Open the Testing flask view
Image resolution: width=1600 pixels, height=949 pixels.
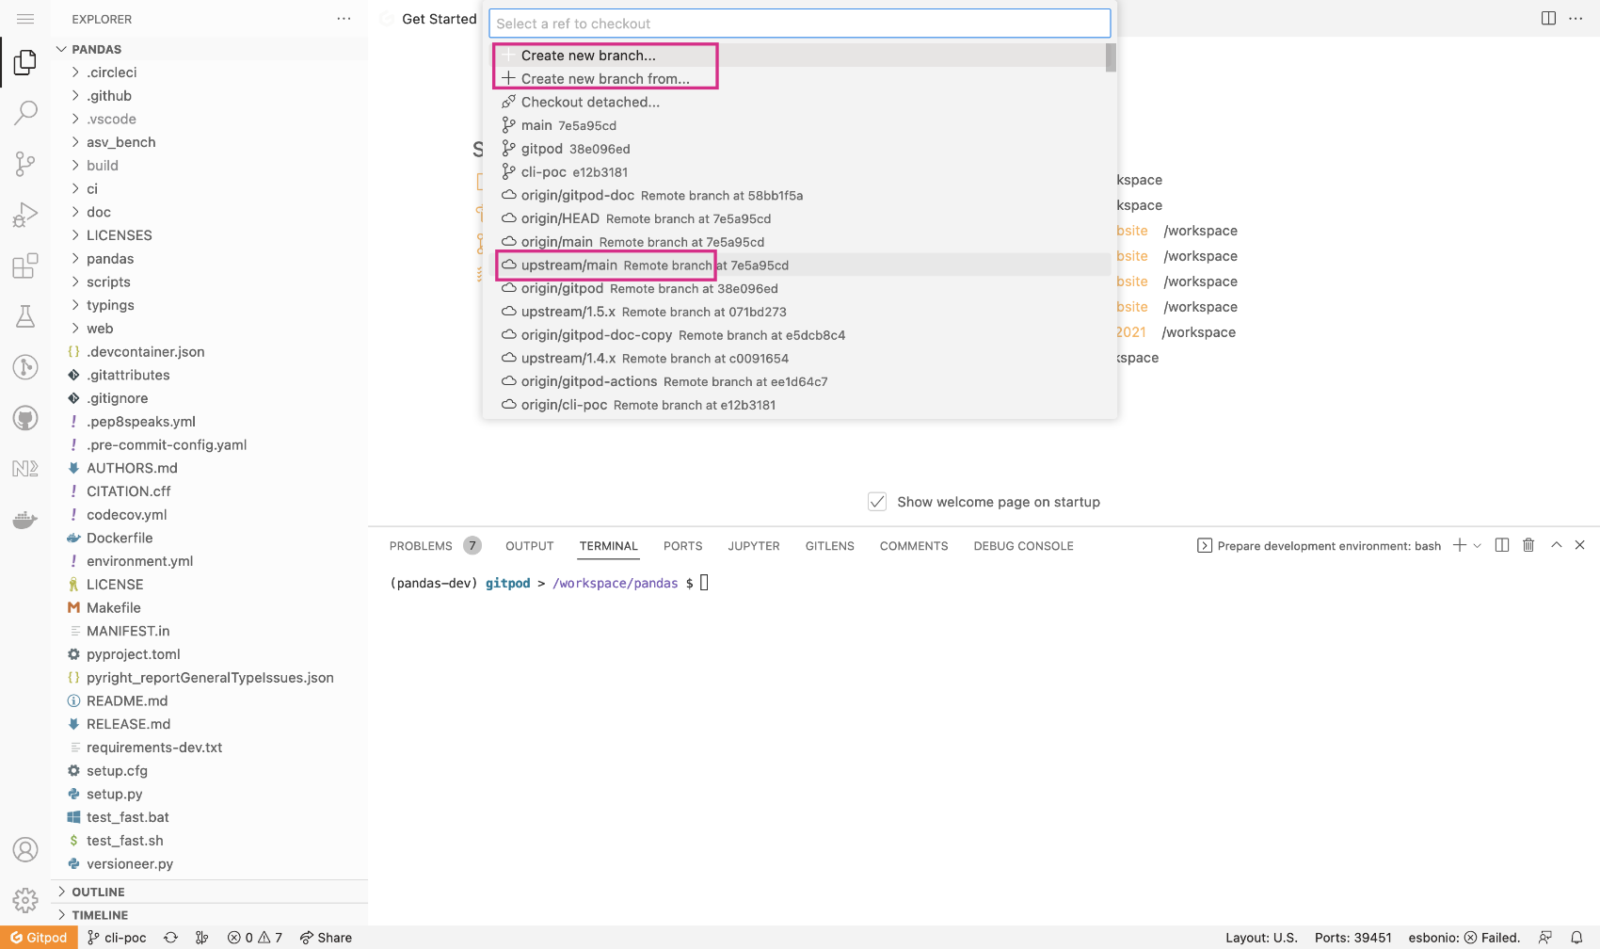[x=25, y=315]
